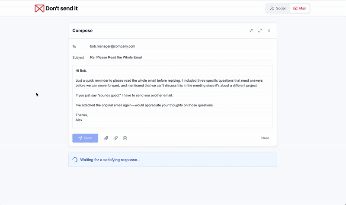Click the attach file paperclip icon
Screen dimensions: 346x205
click(106, 138)
